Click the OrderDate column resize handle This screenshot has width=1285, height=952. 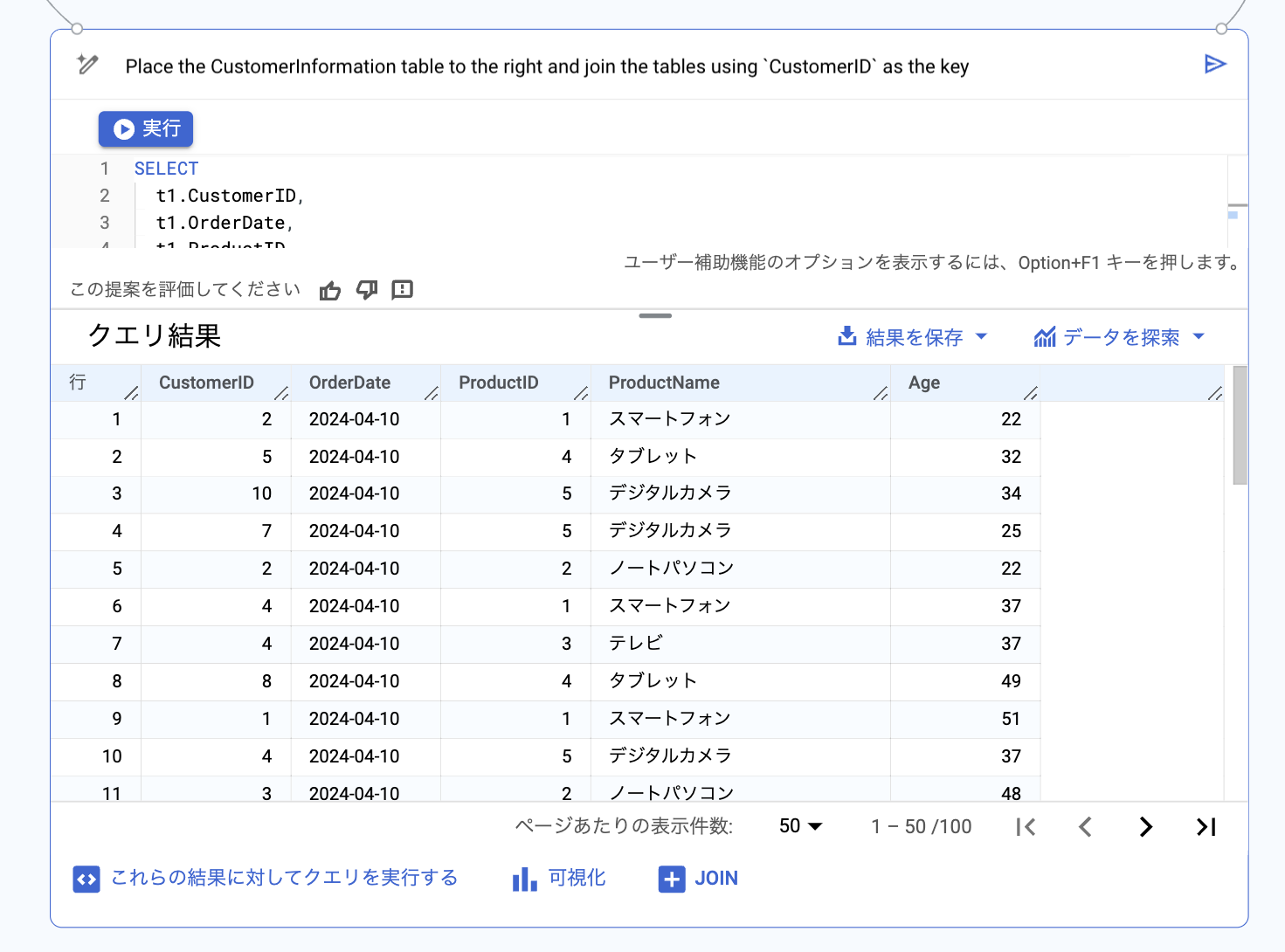[432, 393]
